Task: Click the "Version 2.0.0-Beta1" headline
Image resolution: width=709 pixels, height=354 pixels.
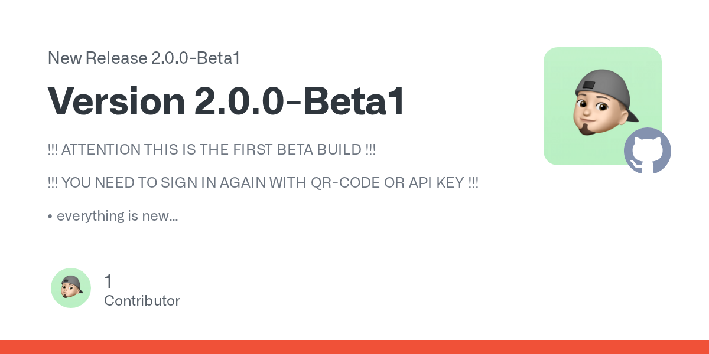Action: pyautogui.click(x=226, y=100)
